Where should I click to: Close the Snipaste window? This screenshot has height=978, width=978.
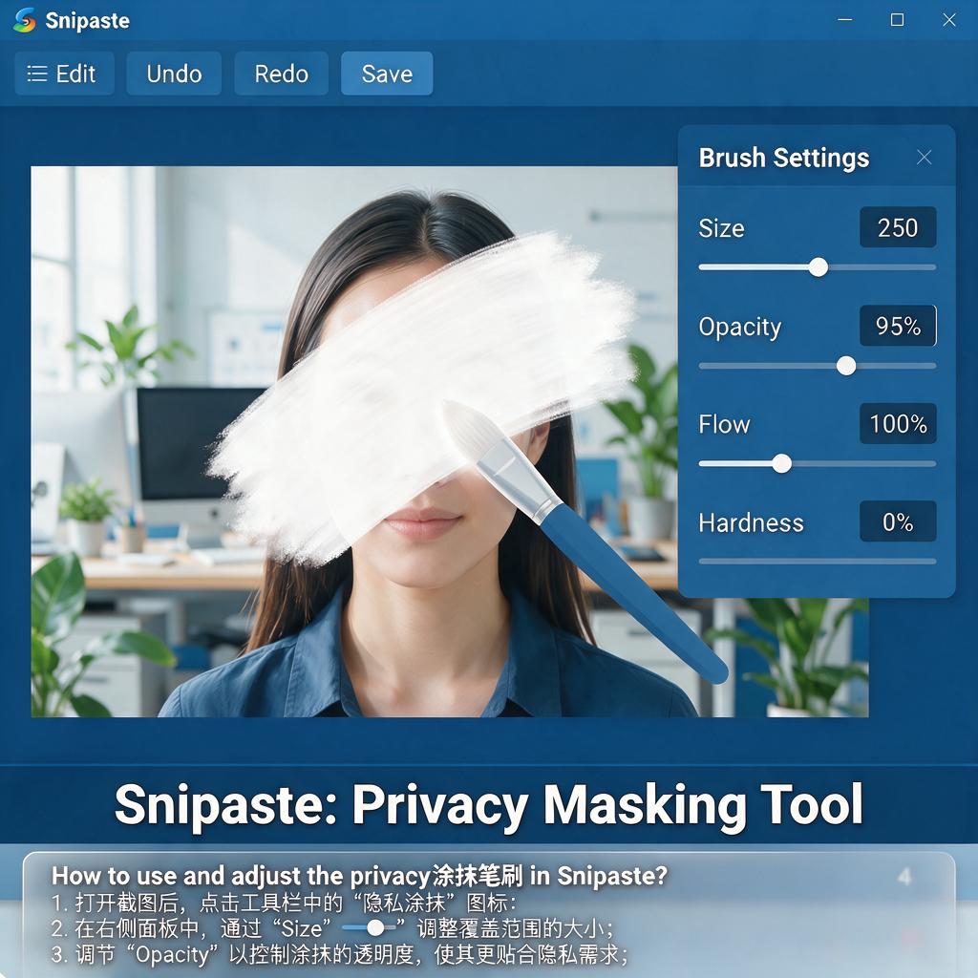tap(949, 20)
